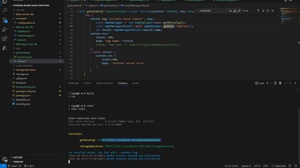
Task: Change encoding via UTF-8 indicator
Action: [257, 166]
